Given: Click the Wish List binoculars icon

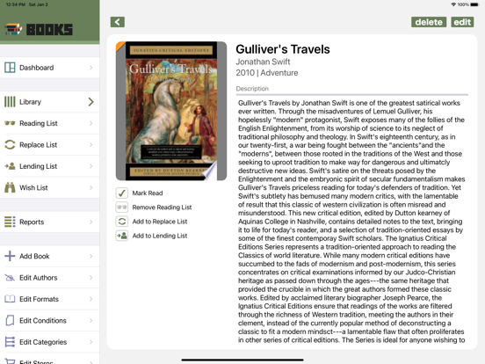Looking at the screenshot, I should [10, 187].
